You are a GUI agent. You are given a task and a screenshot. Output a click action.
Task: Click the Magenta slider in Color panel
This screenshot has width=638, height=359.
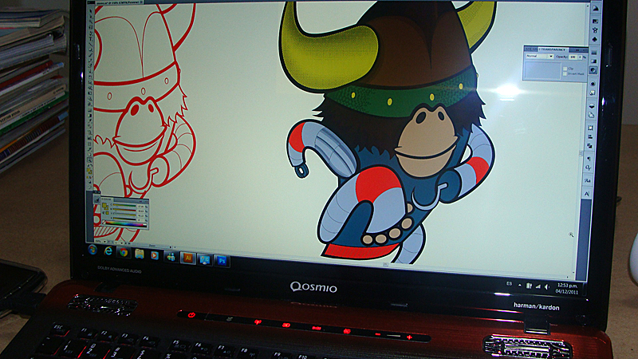tap(124, 211)
